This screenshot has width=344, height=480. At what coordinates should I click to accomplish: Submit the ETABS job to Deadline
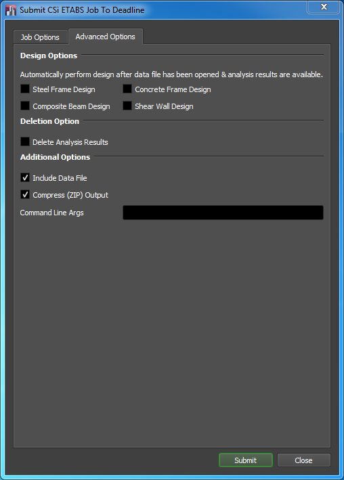246,460
